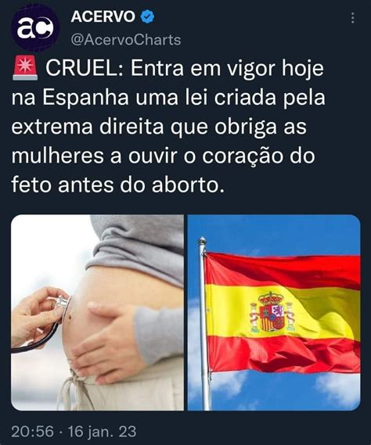Click the blue verified checkmark badge

pos(148,16)
